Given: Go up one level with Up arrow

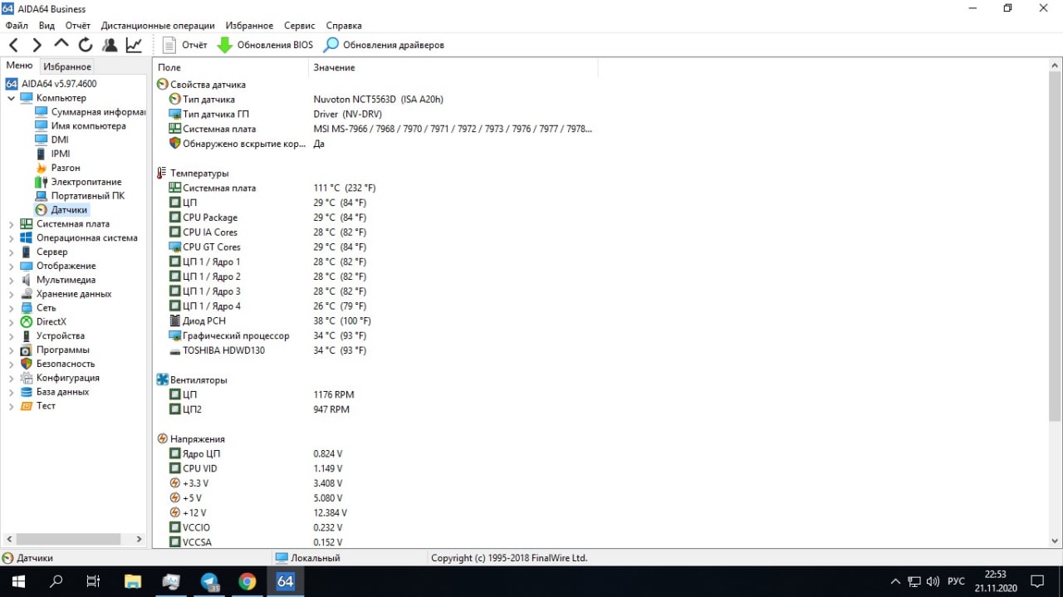Looking at the screenshot, I should (61, 45).
